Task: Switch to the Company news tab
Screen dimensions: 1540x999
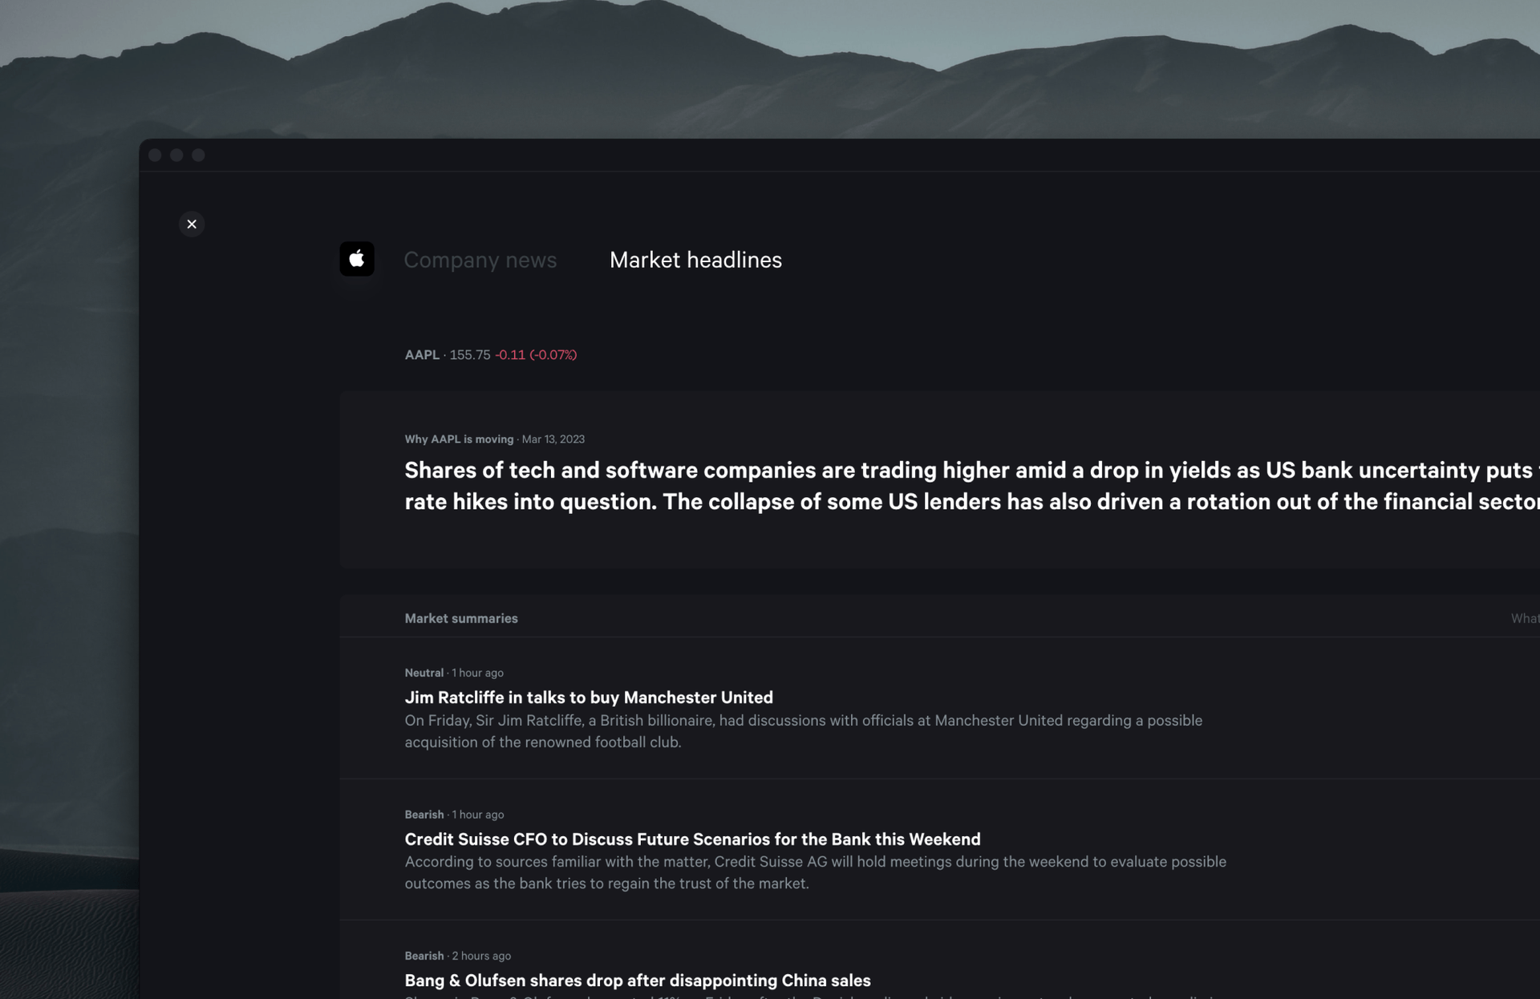Action: (x=480, y=260)
